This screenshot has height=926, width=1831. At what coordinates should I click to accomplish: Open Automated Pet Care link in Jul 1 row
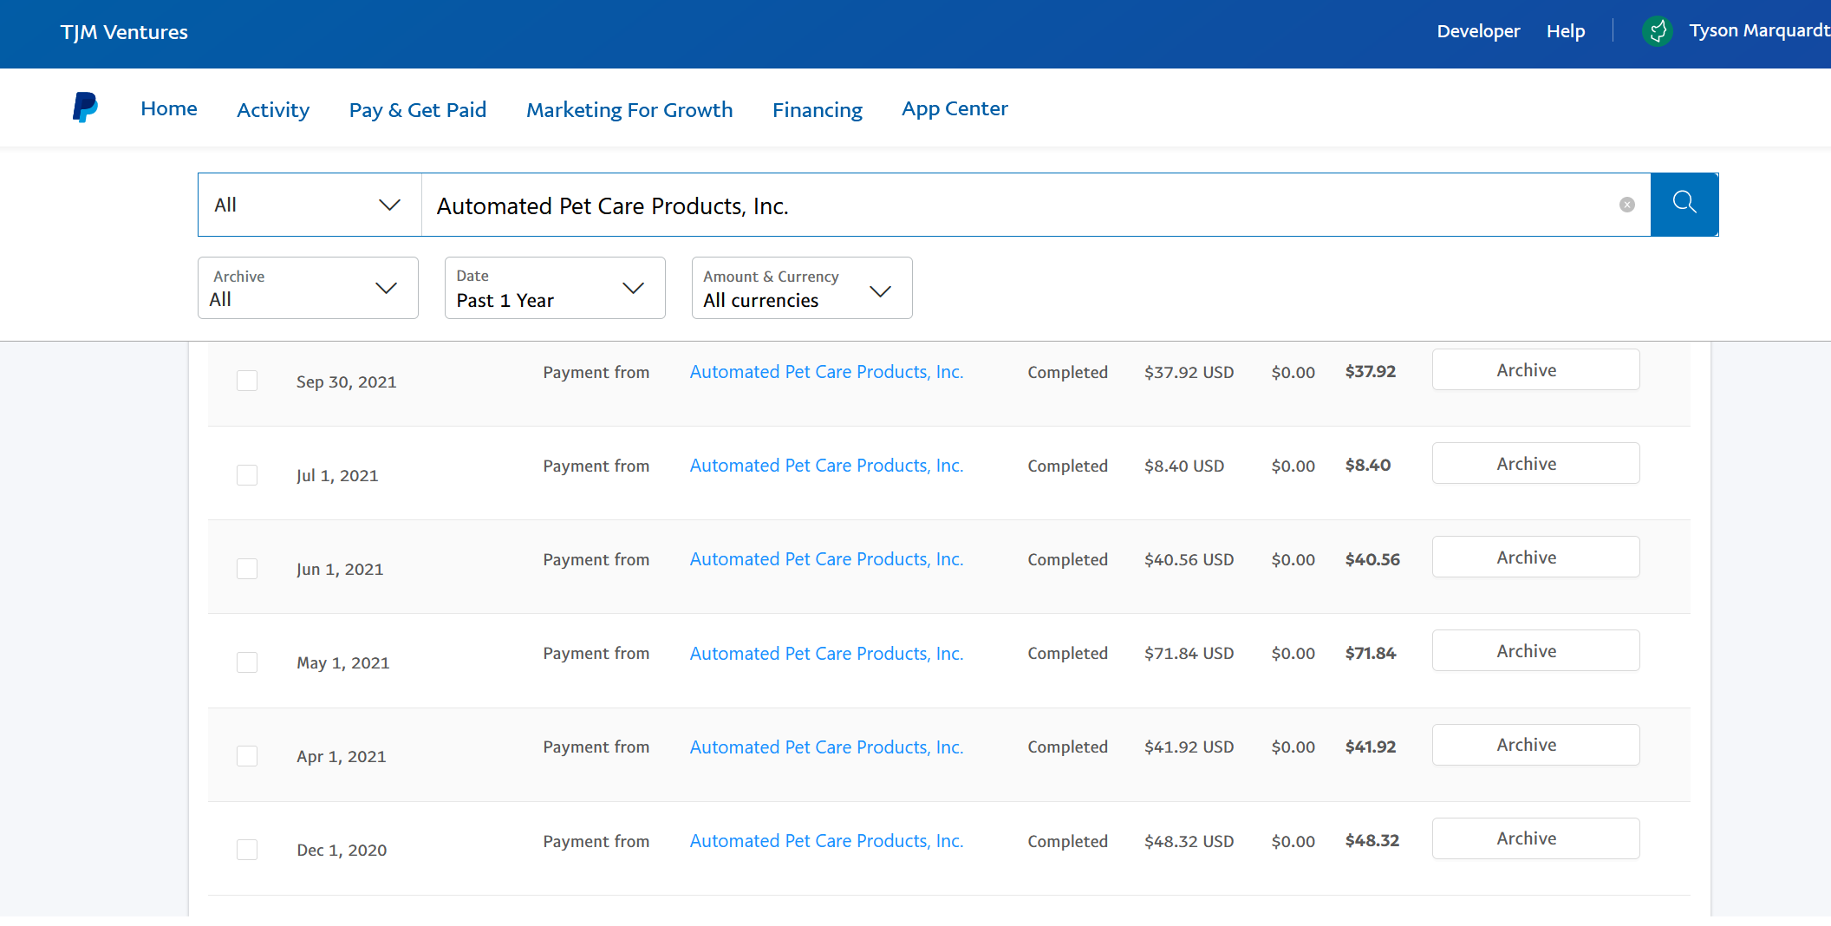[x=826, y=466]
